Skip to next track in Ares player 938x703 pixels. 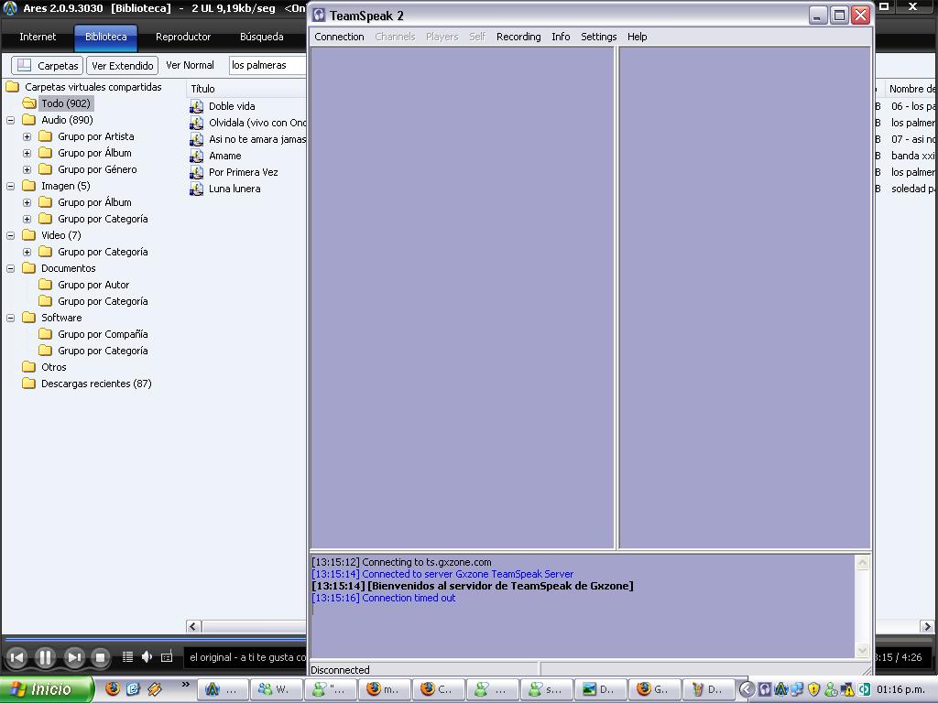point(73,657)
